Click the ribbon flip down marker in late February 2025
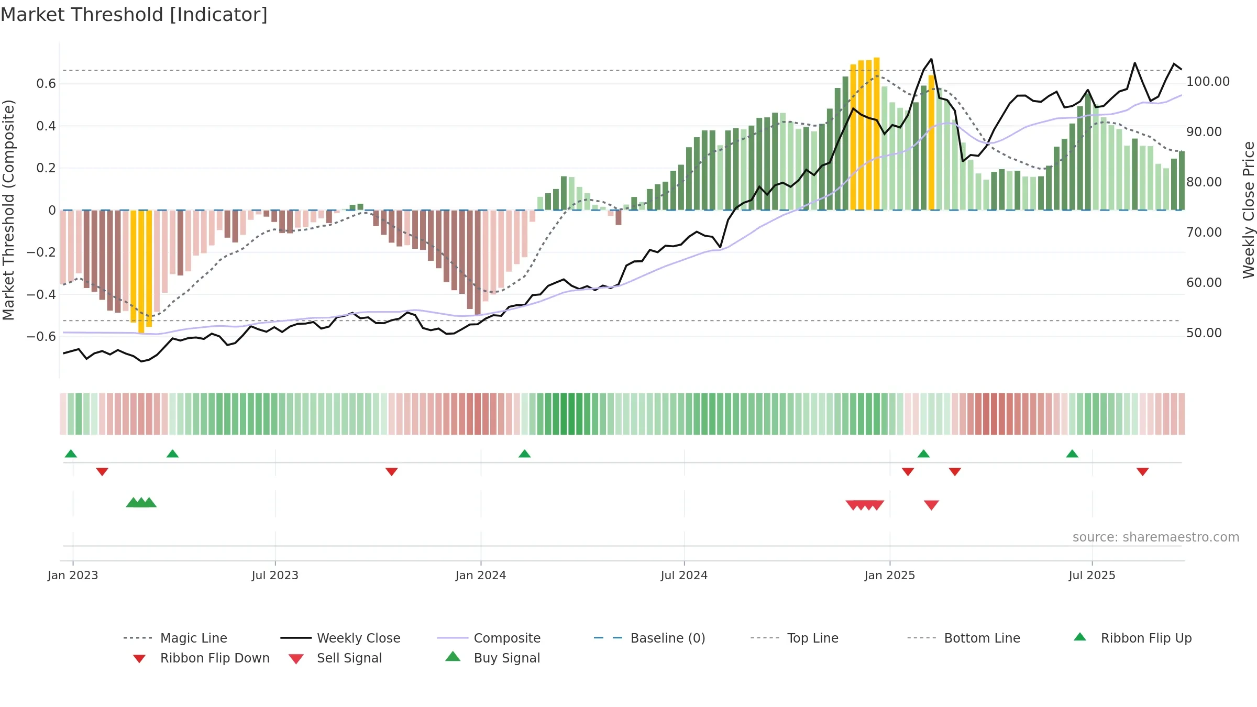 [955, 472]
